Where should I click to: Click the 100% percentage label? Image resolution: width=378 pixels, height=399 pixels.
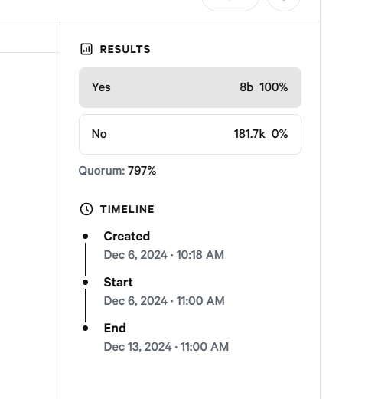pos(274,87)
